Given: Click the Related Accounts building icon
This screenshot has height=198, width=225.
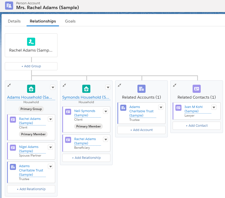Looking at the screenshot, I should [x=141, y=89].
